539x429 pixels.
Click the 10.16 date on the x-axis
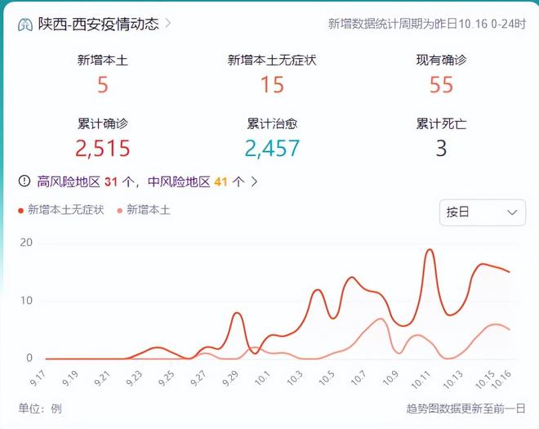tap(503, 379)
